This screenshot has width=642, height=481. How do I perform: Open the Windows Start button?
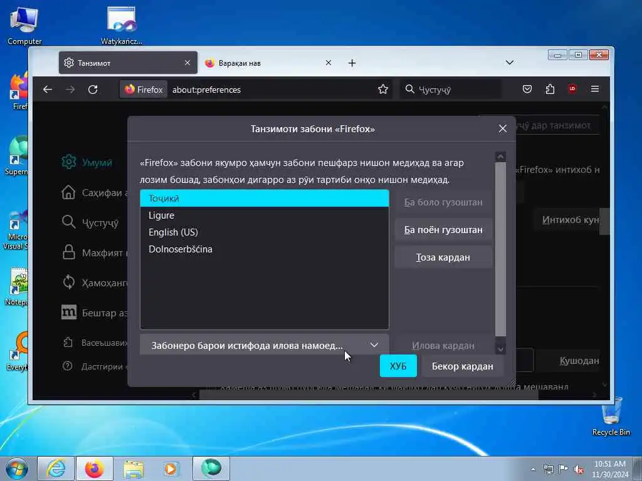17,468
